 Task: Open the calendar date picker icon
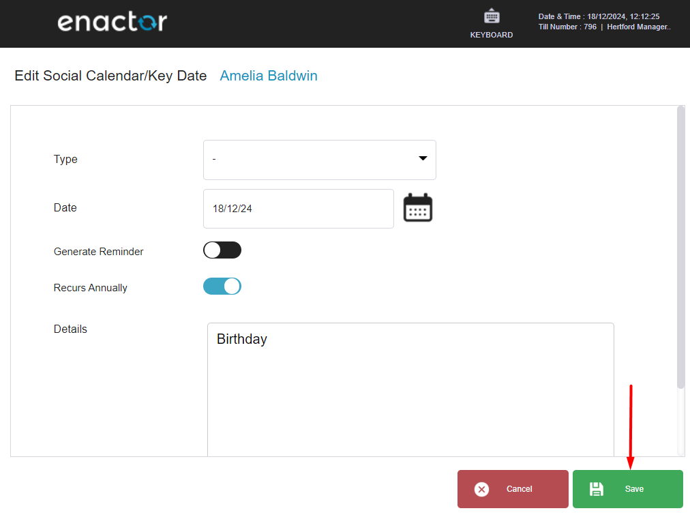pyautogui.click(x=417, y=207)
